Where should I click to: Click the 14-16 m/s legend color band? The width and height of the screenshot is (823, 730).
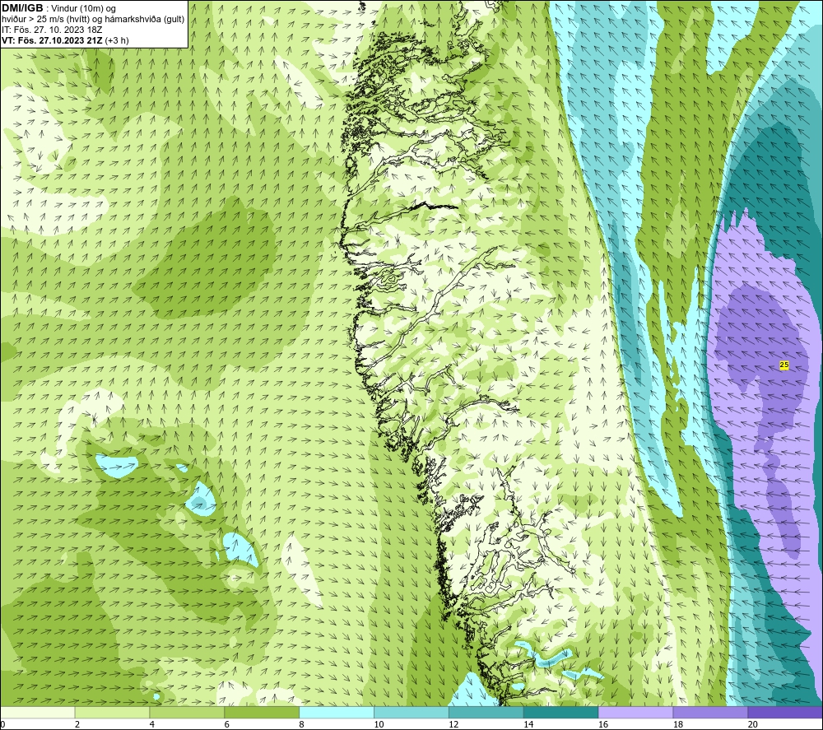[x=560, y=712]
